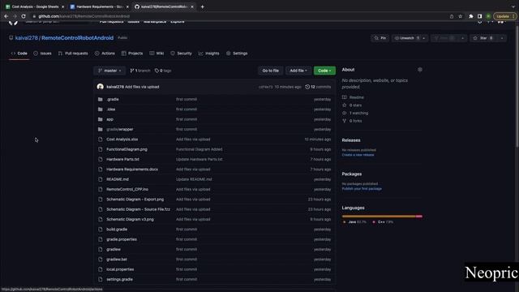
Task: Expand the Add file dropdown
Action: (298, 71)
